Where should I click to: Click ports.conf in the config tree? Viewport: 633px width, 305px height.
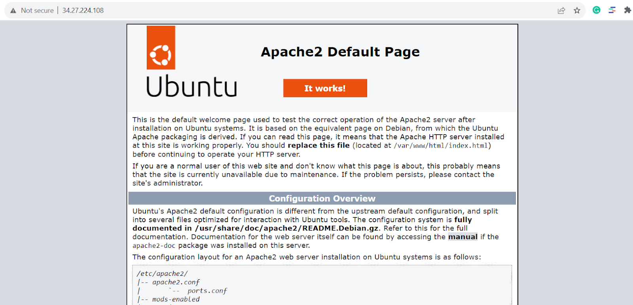coord(207,291)
